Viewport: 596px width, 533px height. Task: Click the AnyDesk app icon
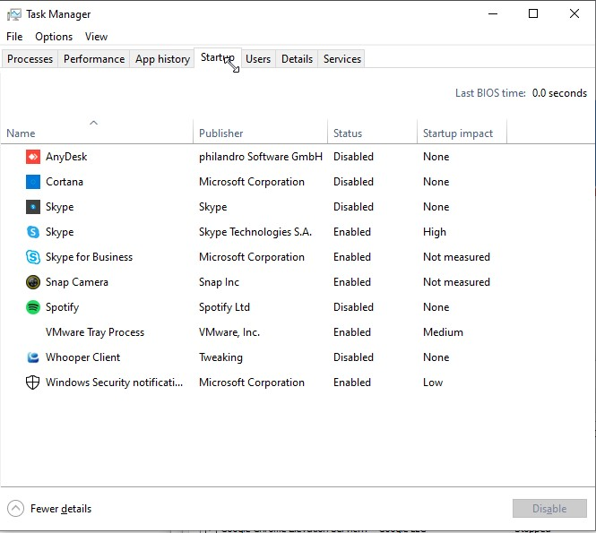(33, 157)
